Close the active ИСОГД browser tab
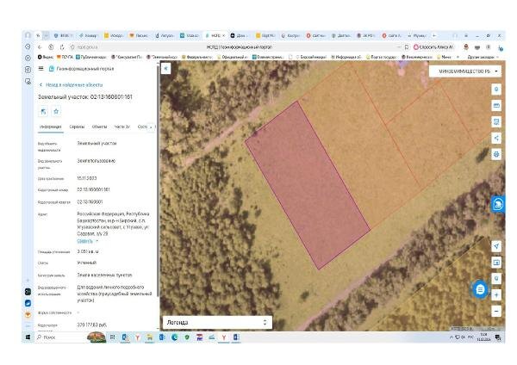The height and width of the screenshot is (365, 517). point(223,35)
